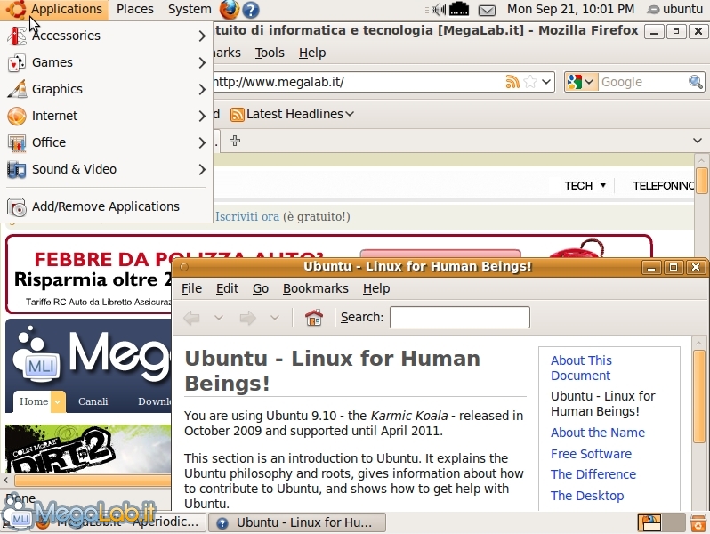Click the volume speaker icon in panel
Image resolution: width=710 pixels, height=534 pixels.
click(x=438, y=10)
